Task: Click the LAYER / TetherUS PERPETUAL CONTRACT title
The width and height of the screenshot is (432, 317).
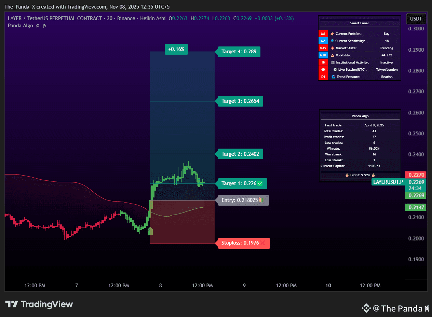Action: [x=55, y=18]
